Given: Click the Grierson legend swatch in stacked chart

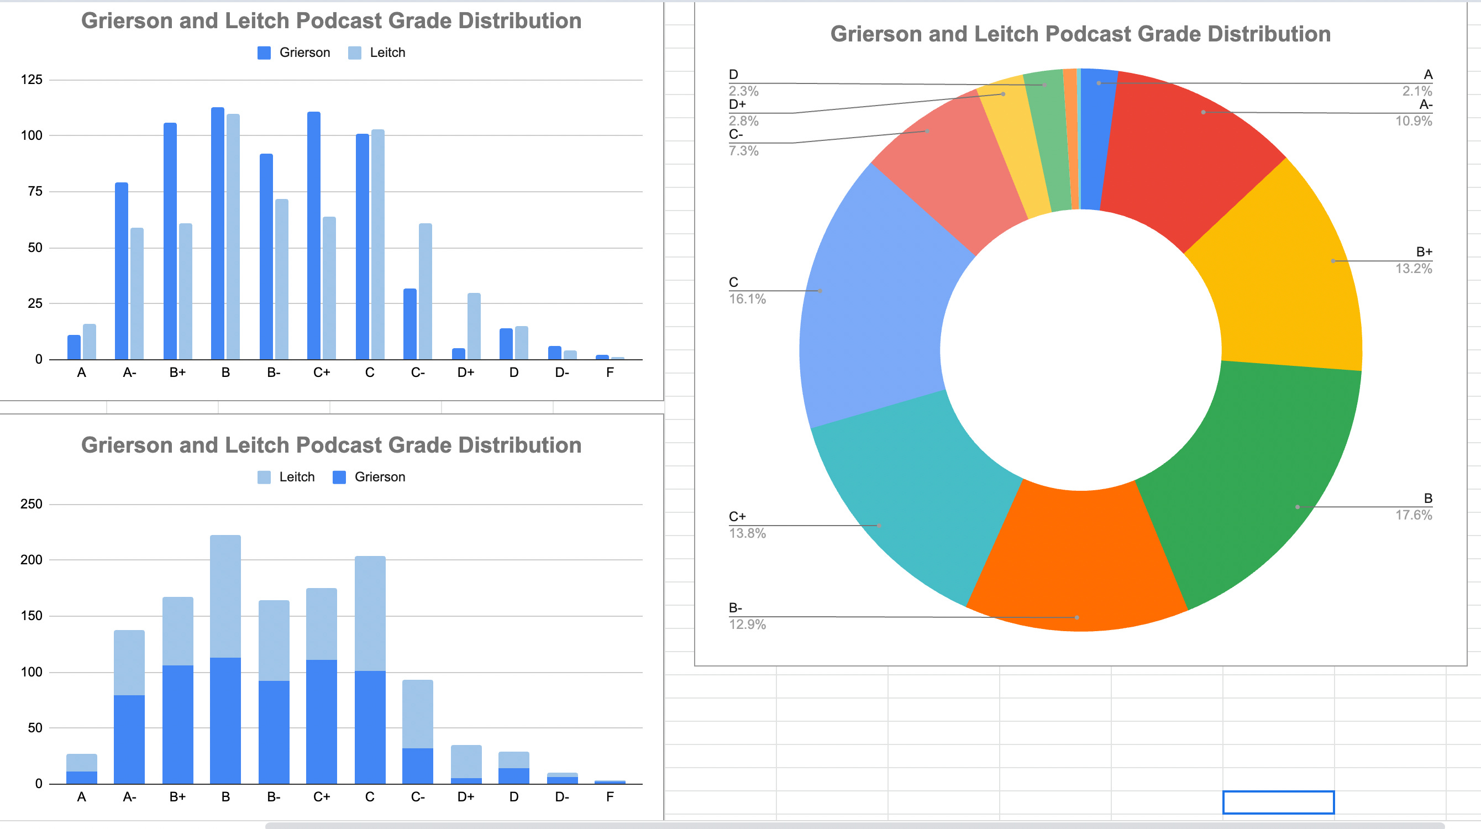Looking at the screenshot, I should click(339, 477).
